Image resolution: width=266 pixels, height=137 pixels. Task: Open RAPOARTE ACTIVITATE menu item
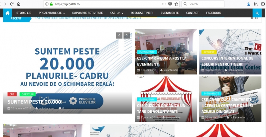pyautogui.click(x=87, y=13)
